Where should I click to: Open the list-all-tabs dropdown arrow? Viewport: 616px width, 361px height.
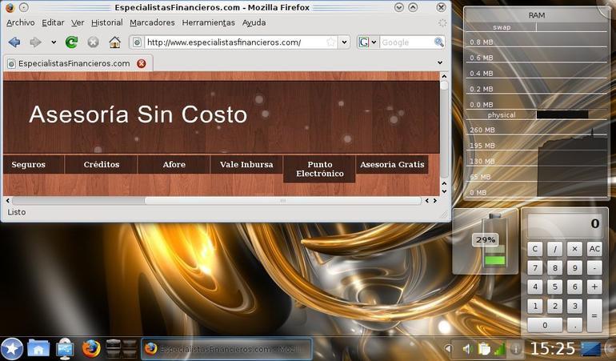click(x=440, y=62)
